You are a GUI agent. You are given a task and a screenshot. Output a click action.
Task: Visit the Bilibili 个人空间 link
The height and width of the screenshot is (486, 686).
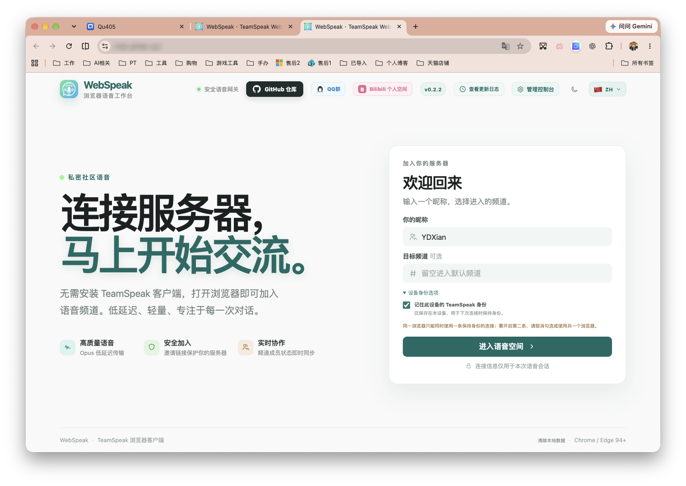pos(383,90)
